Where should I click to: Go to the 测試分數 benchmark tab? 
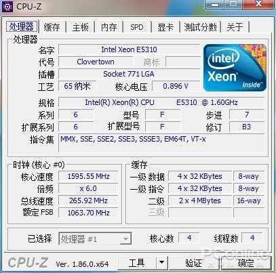click(x=200, y=27)
